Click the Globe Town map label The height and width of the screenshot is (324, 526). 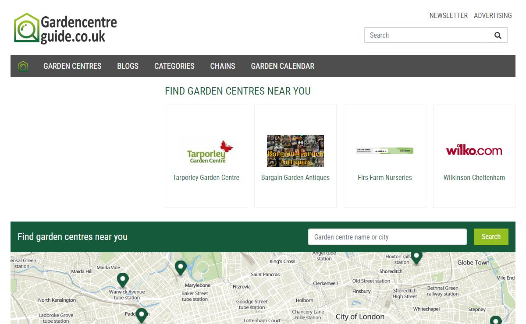tap(473, 263)
